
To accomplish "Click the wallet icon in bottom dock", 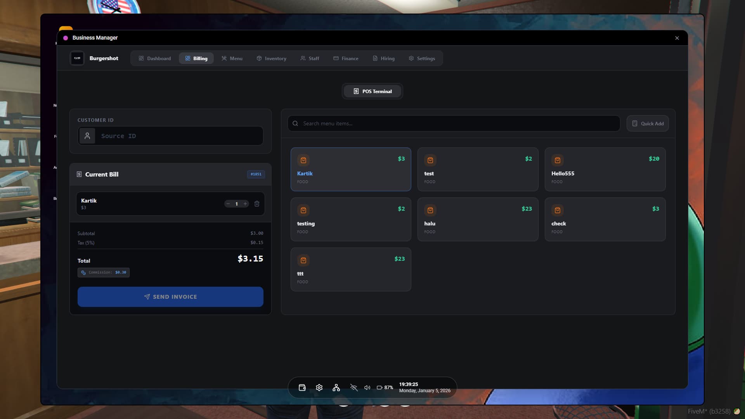I will [302, 388].
